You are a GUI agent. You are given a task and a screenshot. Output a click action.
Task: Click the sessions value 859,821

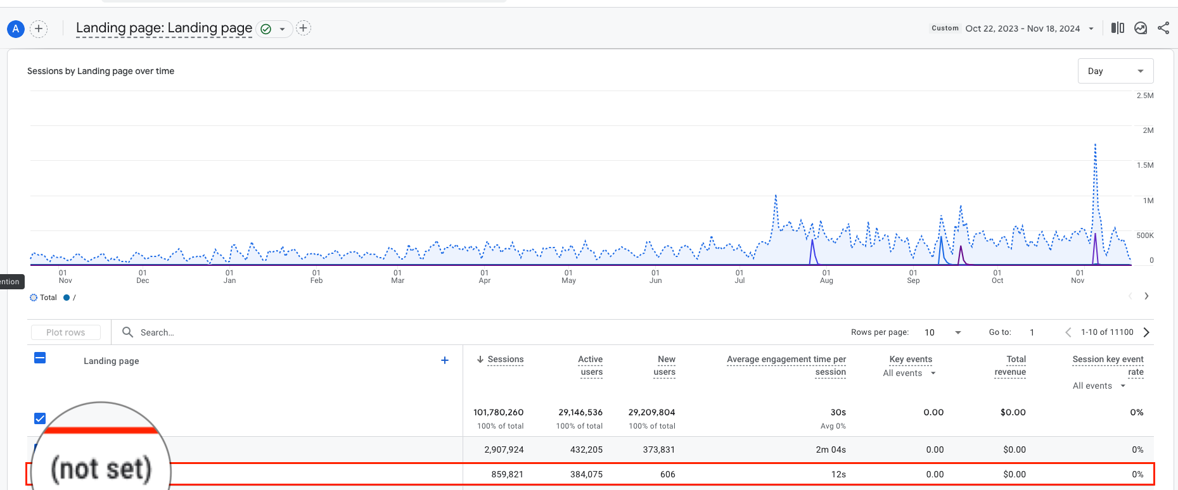507,474
